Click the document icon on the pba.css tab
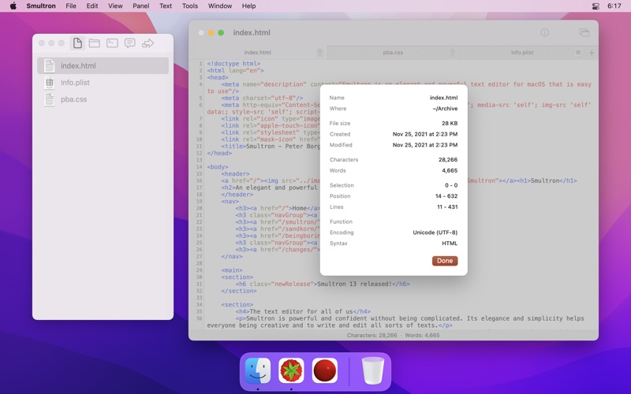Viewport: 631px width, 394px height. pyautogui.click(x=452, y=53)
